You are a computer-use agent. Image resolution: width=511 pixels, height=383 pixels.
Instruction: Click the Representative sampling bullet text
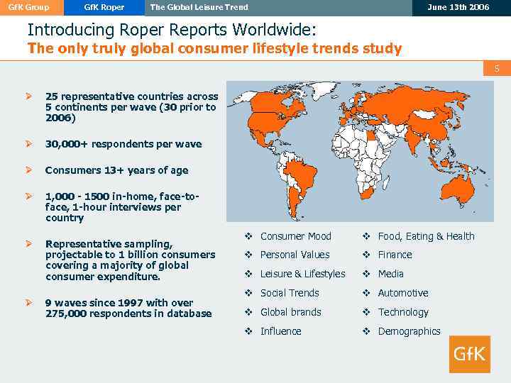coord(131,260)
